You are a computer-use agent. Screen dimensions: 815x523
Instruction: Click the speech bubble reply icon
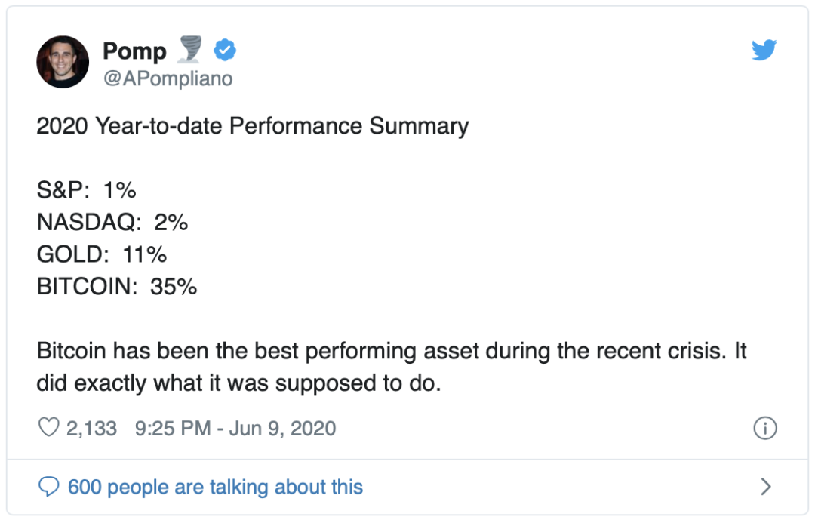click(x=49, y=487)
